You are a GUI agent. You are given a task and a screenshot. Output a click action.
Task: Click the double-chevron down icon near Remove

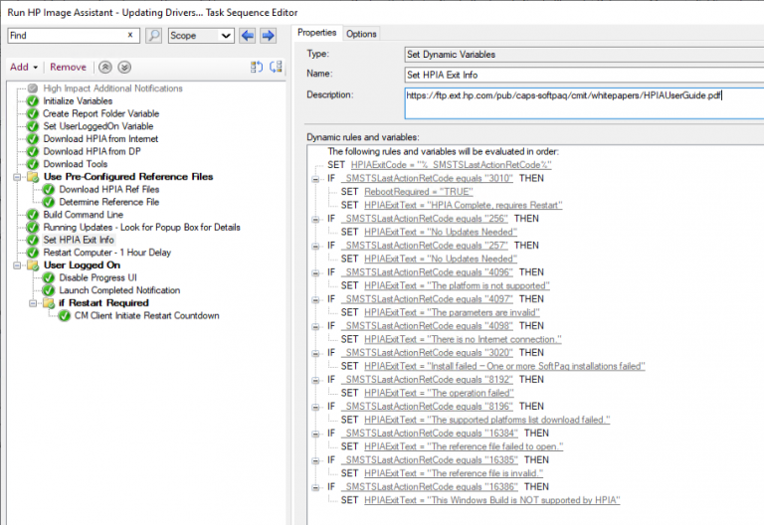point(124,67)
